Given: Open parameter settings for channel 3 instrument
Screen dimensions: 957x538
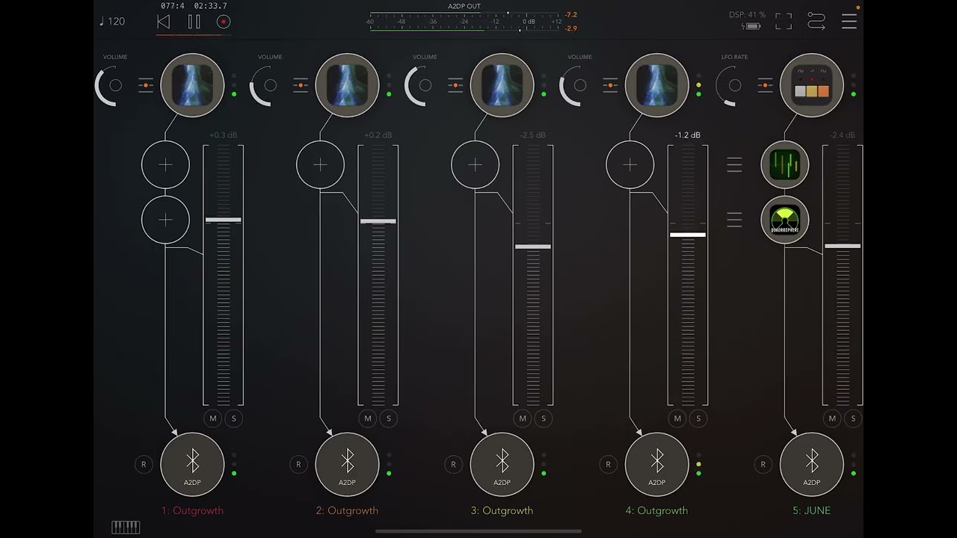Looking at the screenshot, I should [x=455, y=85].
